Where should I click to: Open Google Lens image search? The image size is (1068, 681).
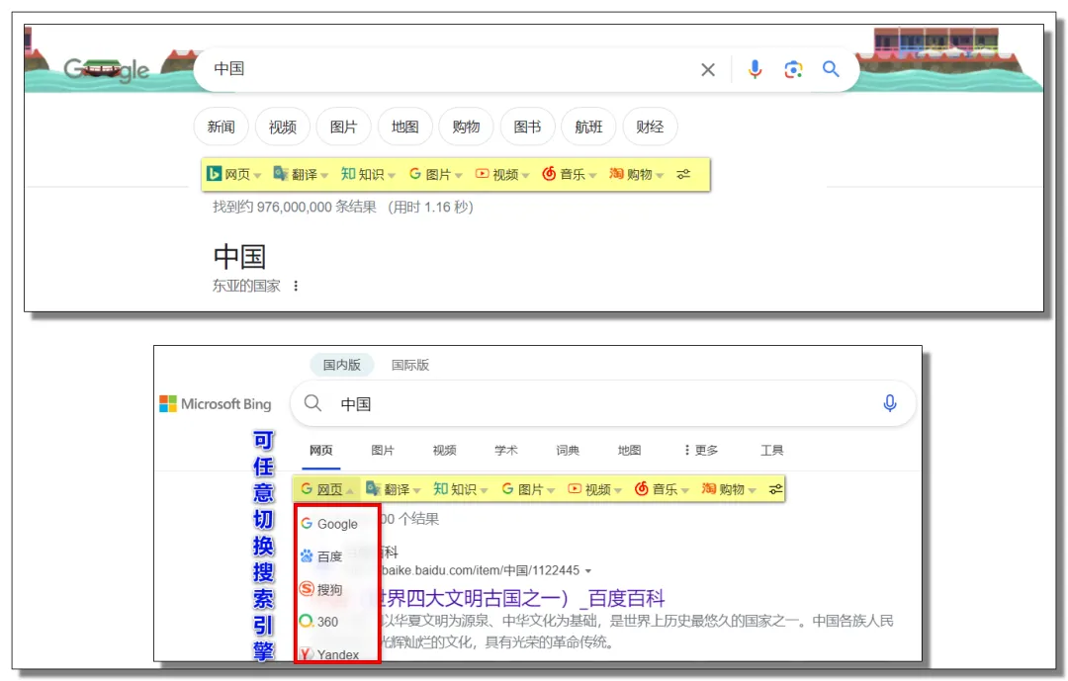pyautogui.click(x=793, y=69)
